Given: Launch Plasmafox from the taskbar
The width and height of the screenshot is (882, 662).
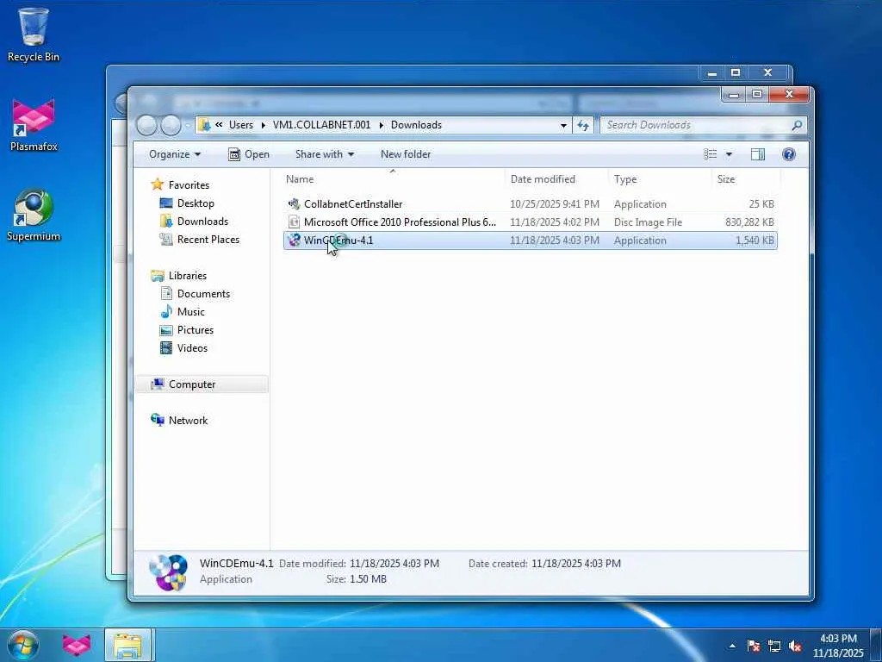Looking at the screenshot, I should [77, 645].
